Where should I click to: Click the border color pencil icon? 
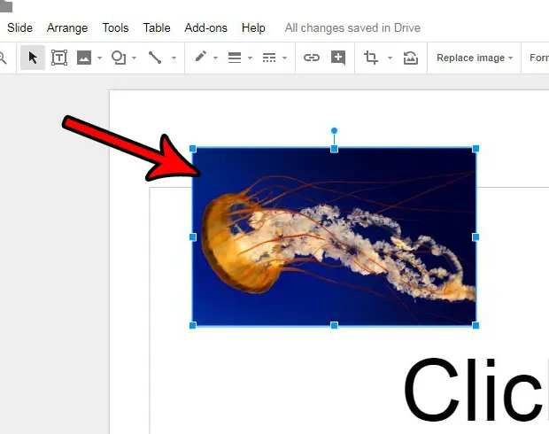pos(201,57)
